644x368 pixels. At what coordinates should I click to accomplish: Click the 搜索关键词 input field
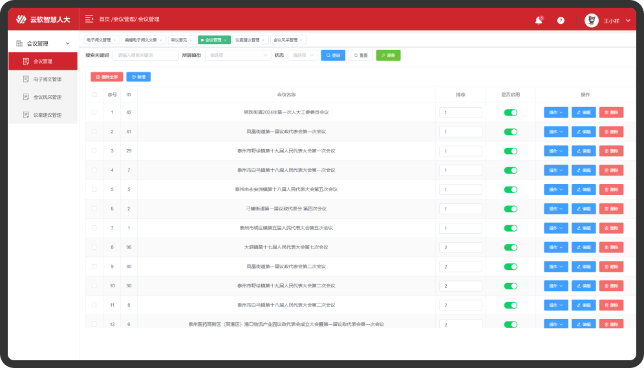click(x=145, y=56)
